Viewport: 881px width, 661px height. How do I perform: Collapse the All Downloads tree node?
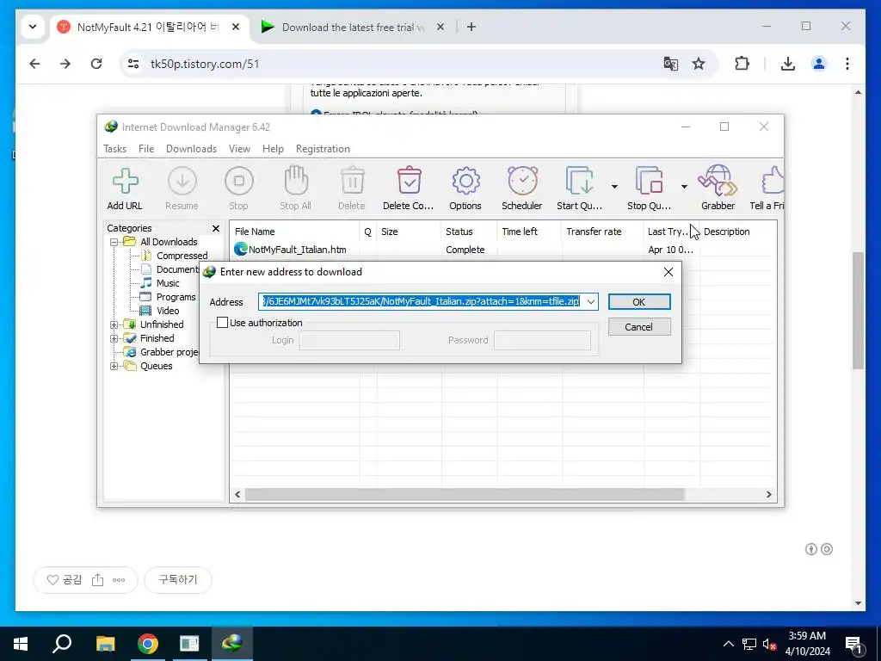click(114, 242)
